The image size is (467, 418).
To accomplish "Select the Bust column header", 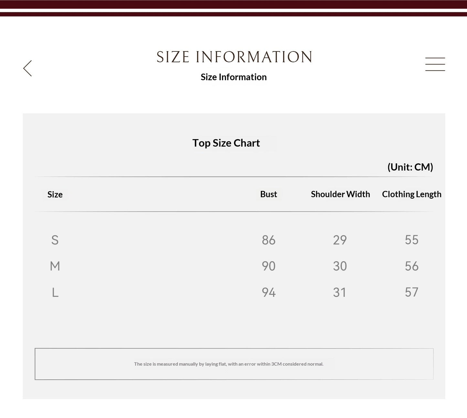I will coord(269,194).
